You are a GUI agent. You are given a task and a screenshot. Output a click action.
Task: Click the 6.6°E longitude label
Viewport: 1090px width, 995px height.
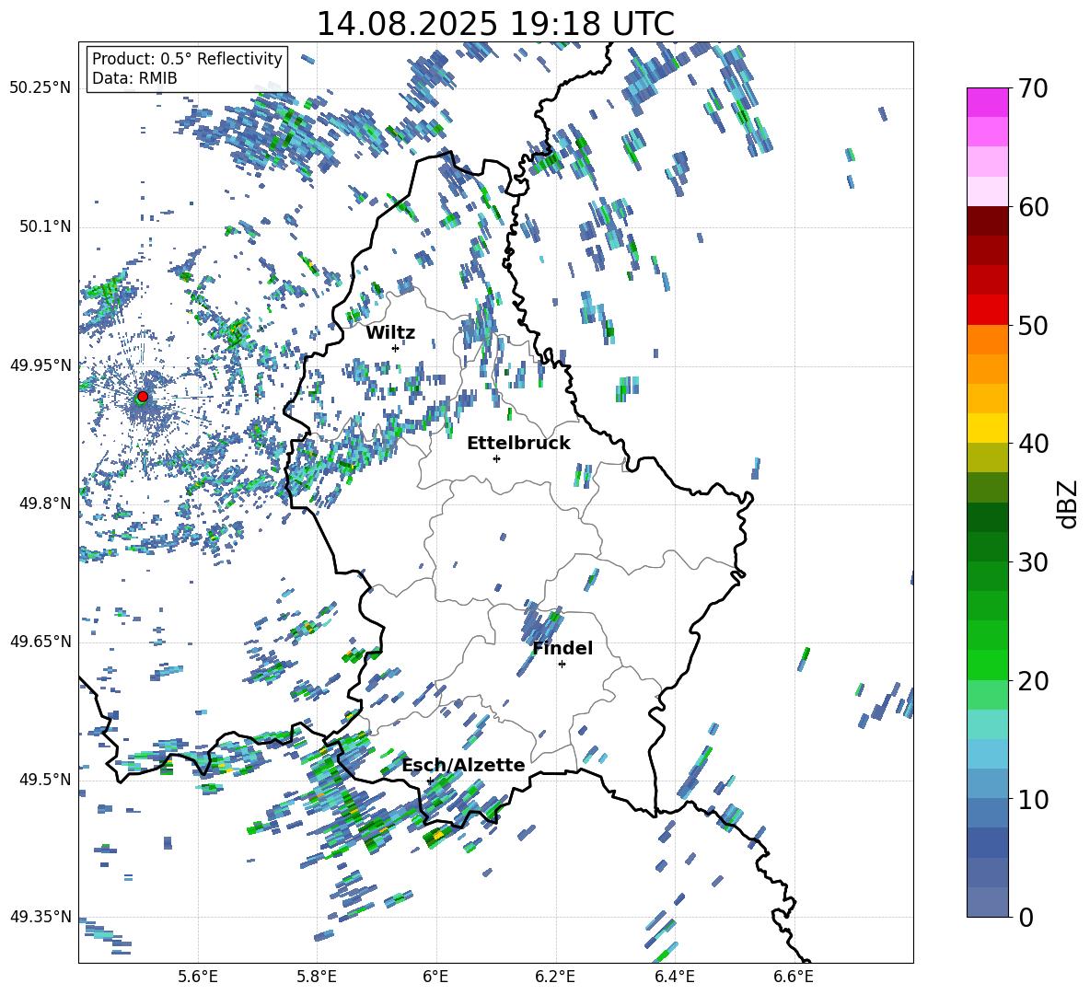(794, 977)
